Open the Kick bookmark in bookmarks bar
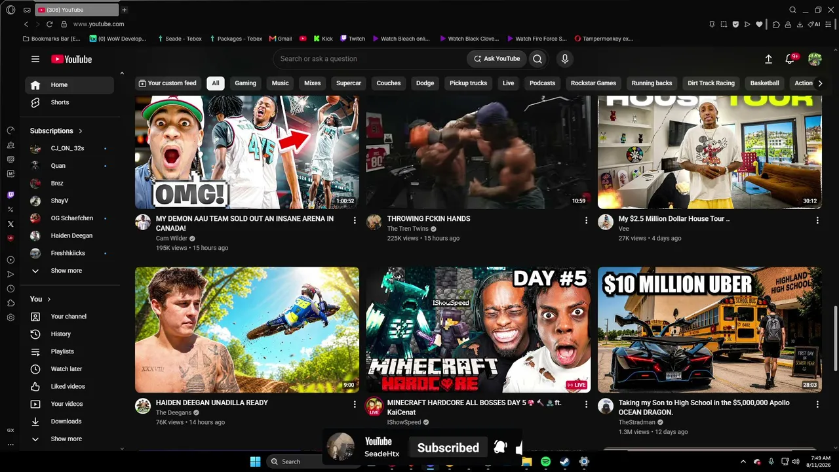The height and width of the screenshot is (472, 839). pyautogui.click(x=323, y=39)
